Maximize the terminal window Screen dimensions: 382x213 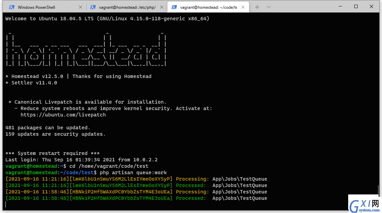pos(356,6)
